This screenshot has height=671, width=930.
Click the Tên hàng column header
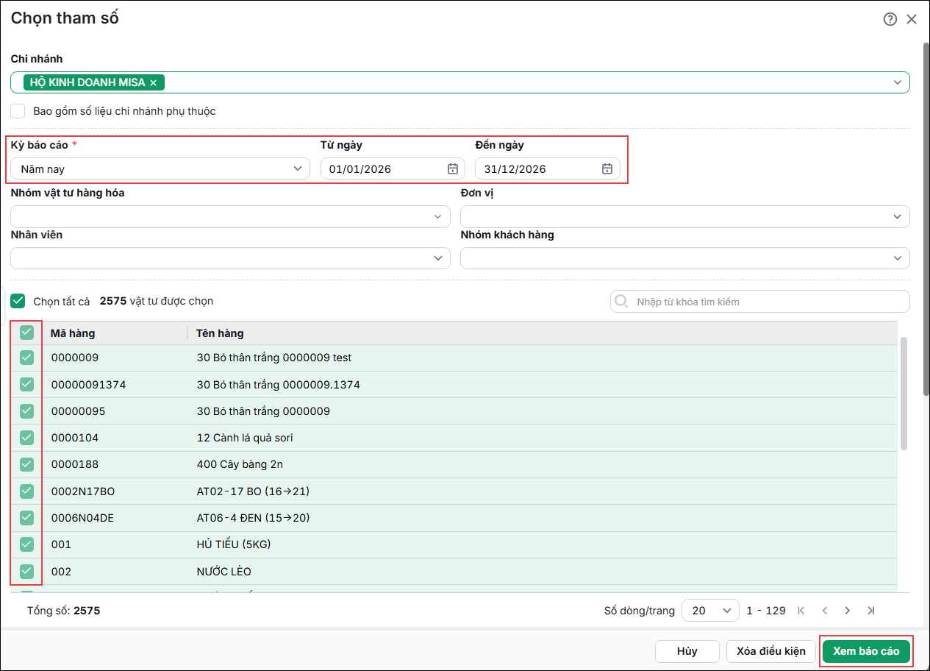point(220,333)
